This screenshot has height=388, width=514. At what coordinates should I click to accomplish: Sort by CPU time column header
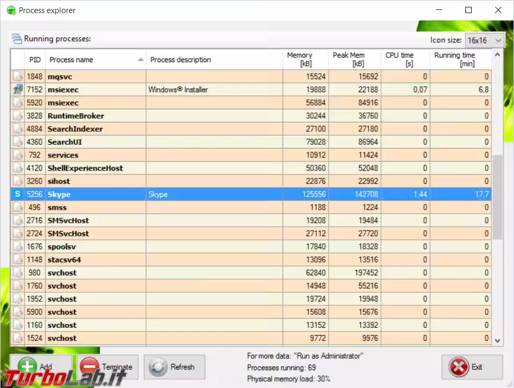(x=405, y=60)
